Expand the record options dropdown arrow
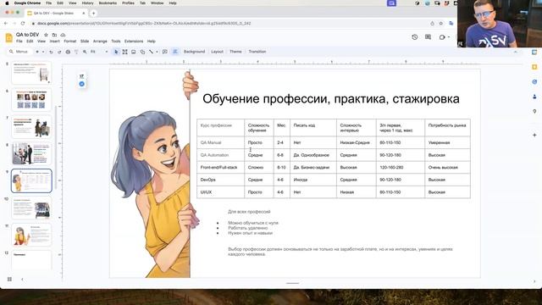This screenshot has width=542, height=305. (x=449, y=37)
